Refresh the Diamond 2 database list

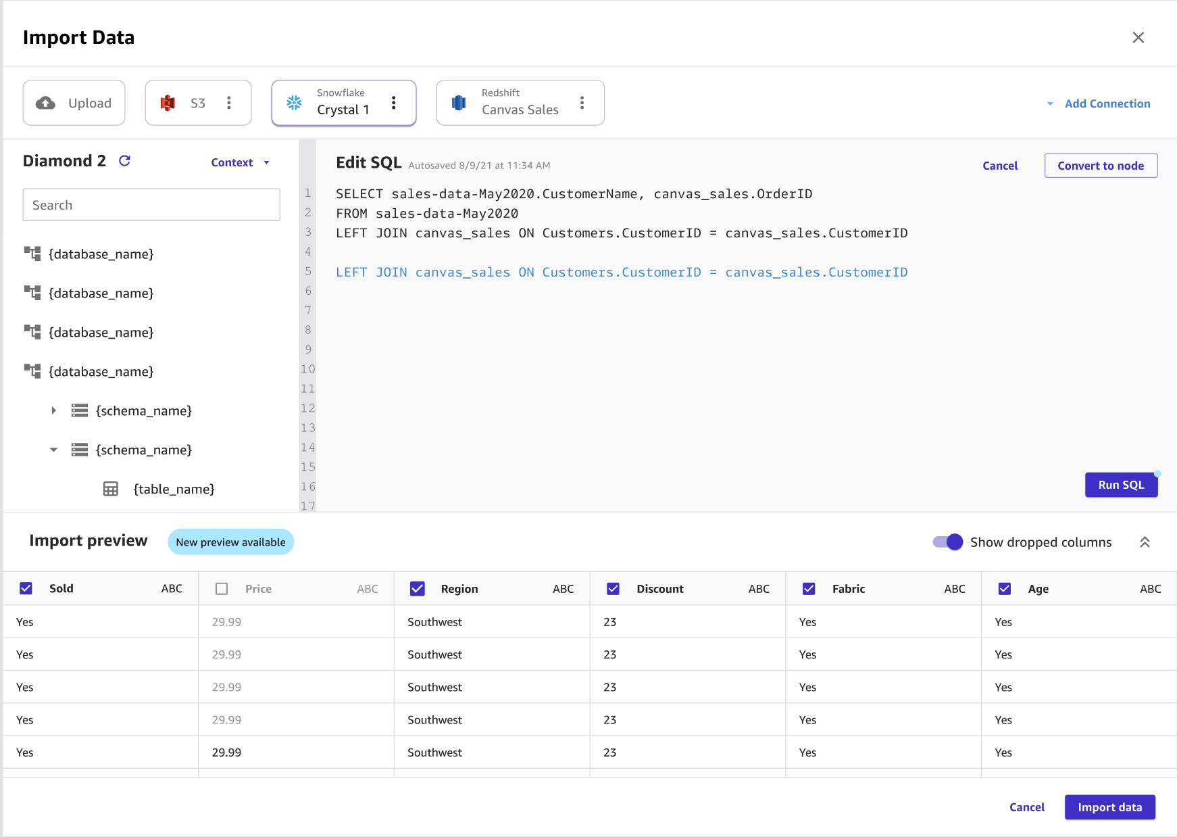point(125,160)
